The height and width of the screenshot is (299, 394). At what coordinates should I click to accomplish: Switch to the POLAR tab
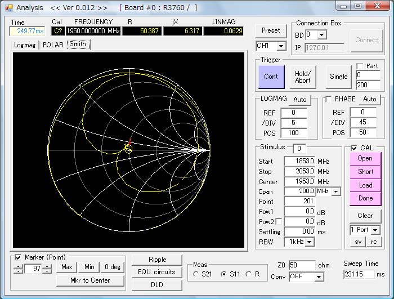click(x=53, y=45)
